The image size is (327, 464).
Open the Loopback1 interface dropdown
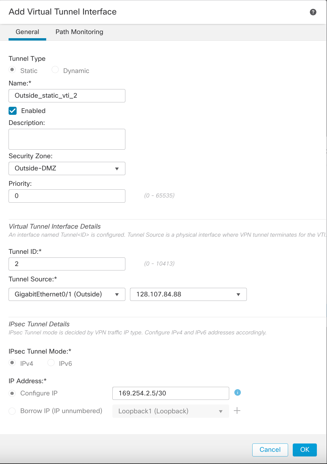(x=171, y=411)
